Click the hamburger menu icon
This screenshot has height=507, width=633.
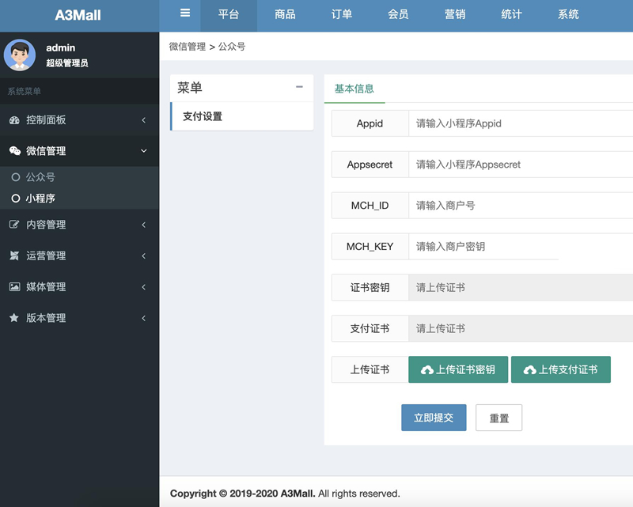tap(184, 13)
